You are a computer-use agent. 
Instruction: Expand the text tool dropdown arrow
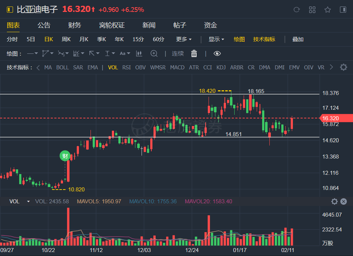[129, 53]
